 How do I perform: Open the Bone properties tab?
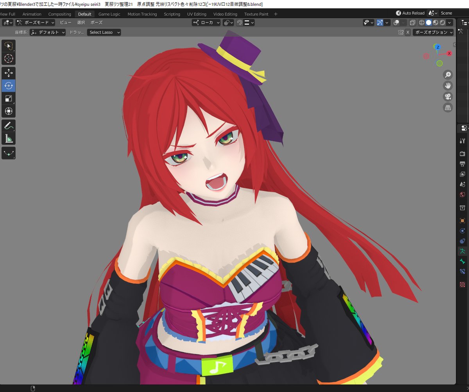463,261
